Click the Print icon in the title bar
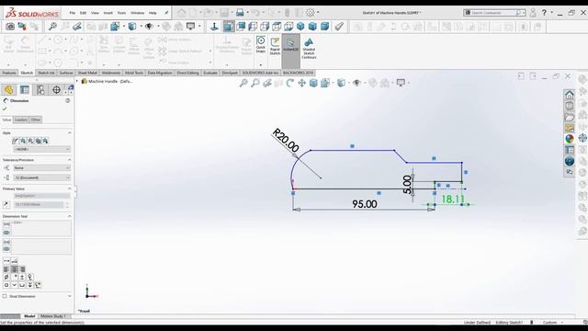This screenshot has width=588, height=331. (240, 13)
